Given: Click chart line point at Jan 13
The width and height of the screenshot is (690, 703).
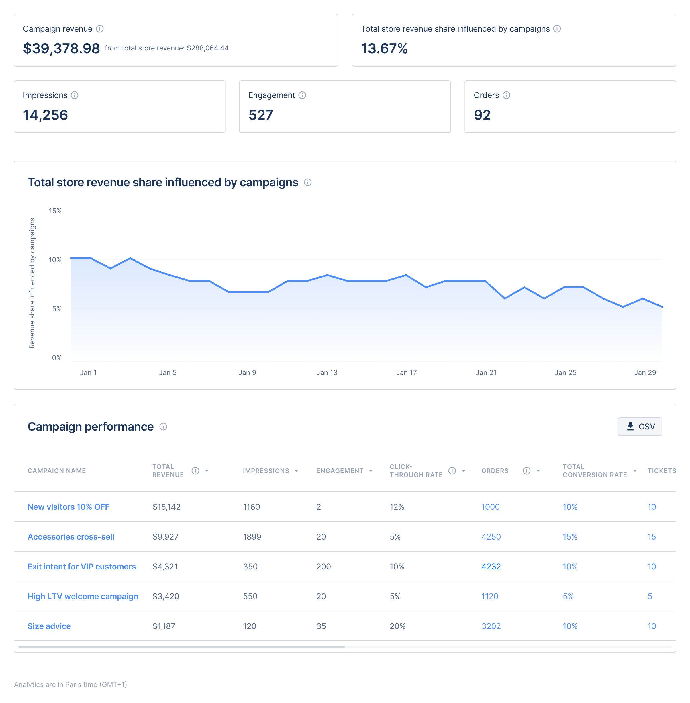Looking at the screenshot, I should coord(327,275).
